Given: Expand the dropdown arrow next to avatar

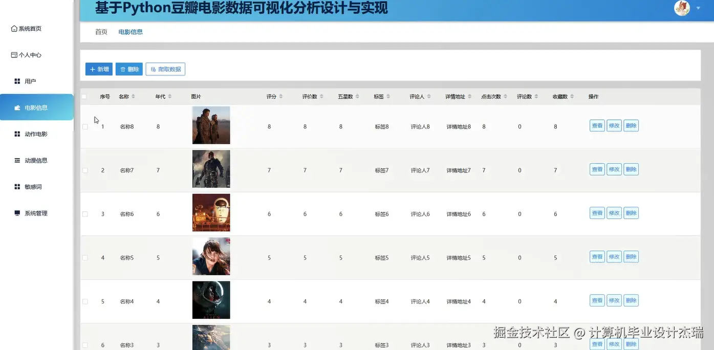Looking at the screenshot, I should click(x=699, y=8).
